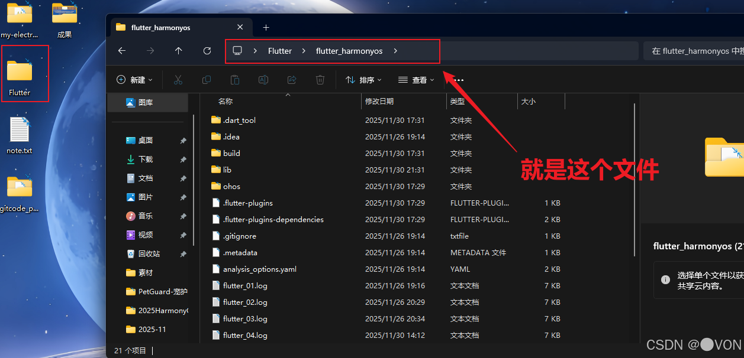Image resolution: width=744 pixels, height=358 pixels.
Task: Close the flutter_harmonyos tab
Action: pos(240,27)
